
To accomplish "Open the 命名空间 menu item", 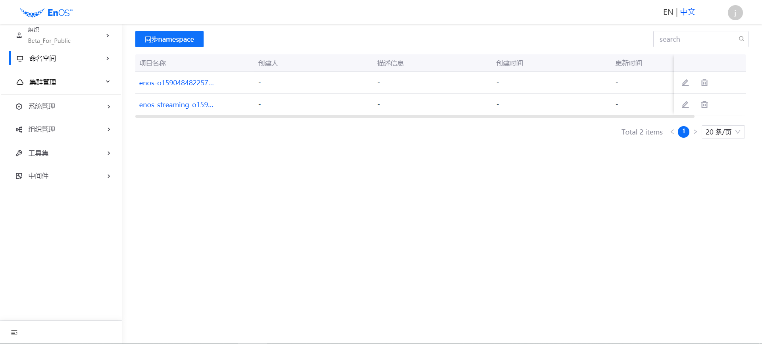I will click(61, 58).
